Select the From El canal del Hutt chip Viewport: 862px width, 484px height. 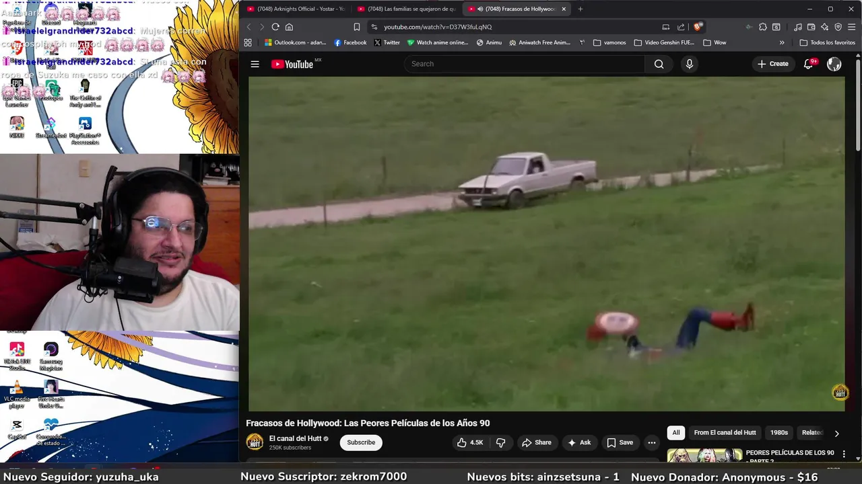(725, 433)
